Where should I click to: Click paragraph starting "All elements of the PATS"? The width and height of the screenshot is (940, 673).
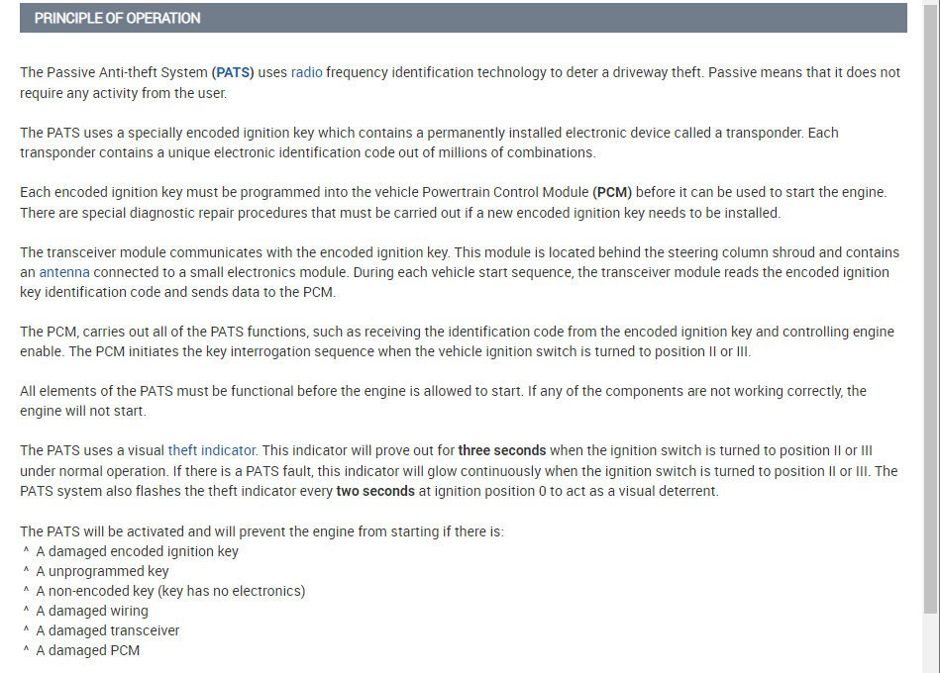(x=443, y=391)
